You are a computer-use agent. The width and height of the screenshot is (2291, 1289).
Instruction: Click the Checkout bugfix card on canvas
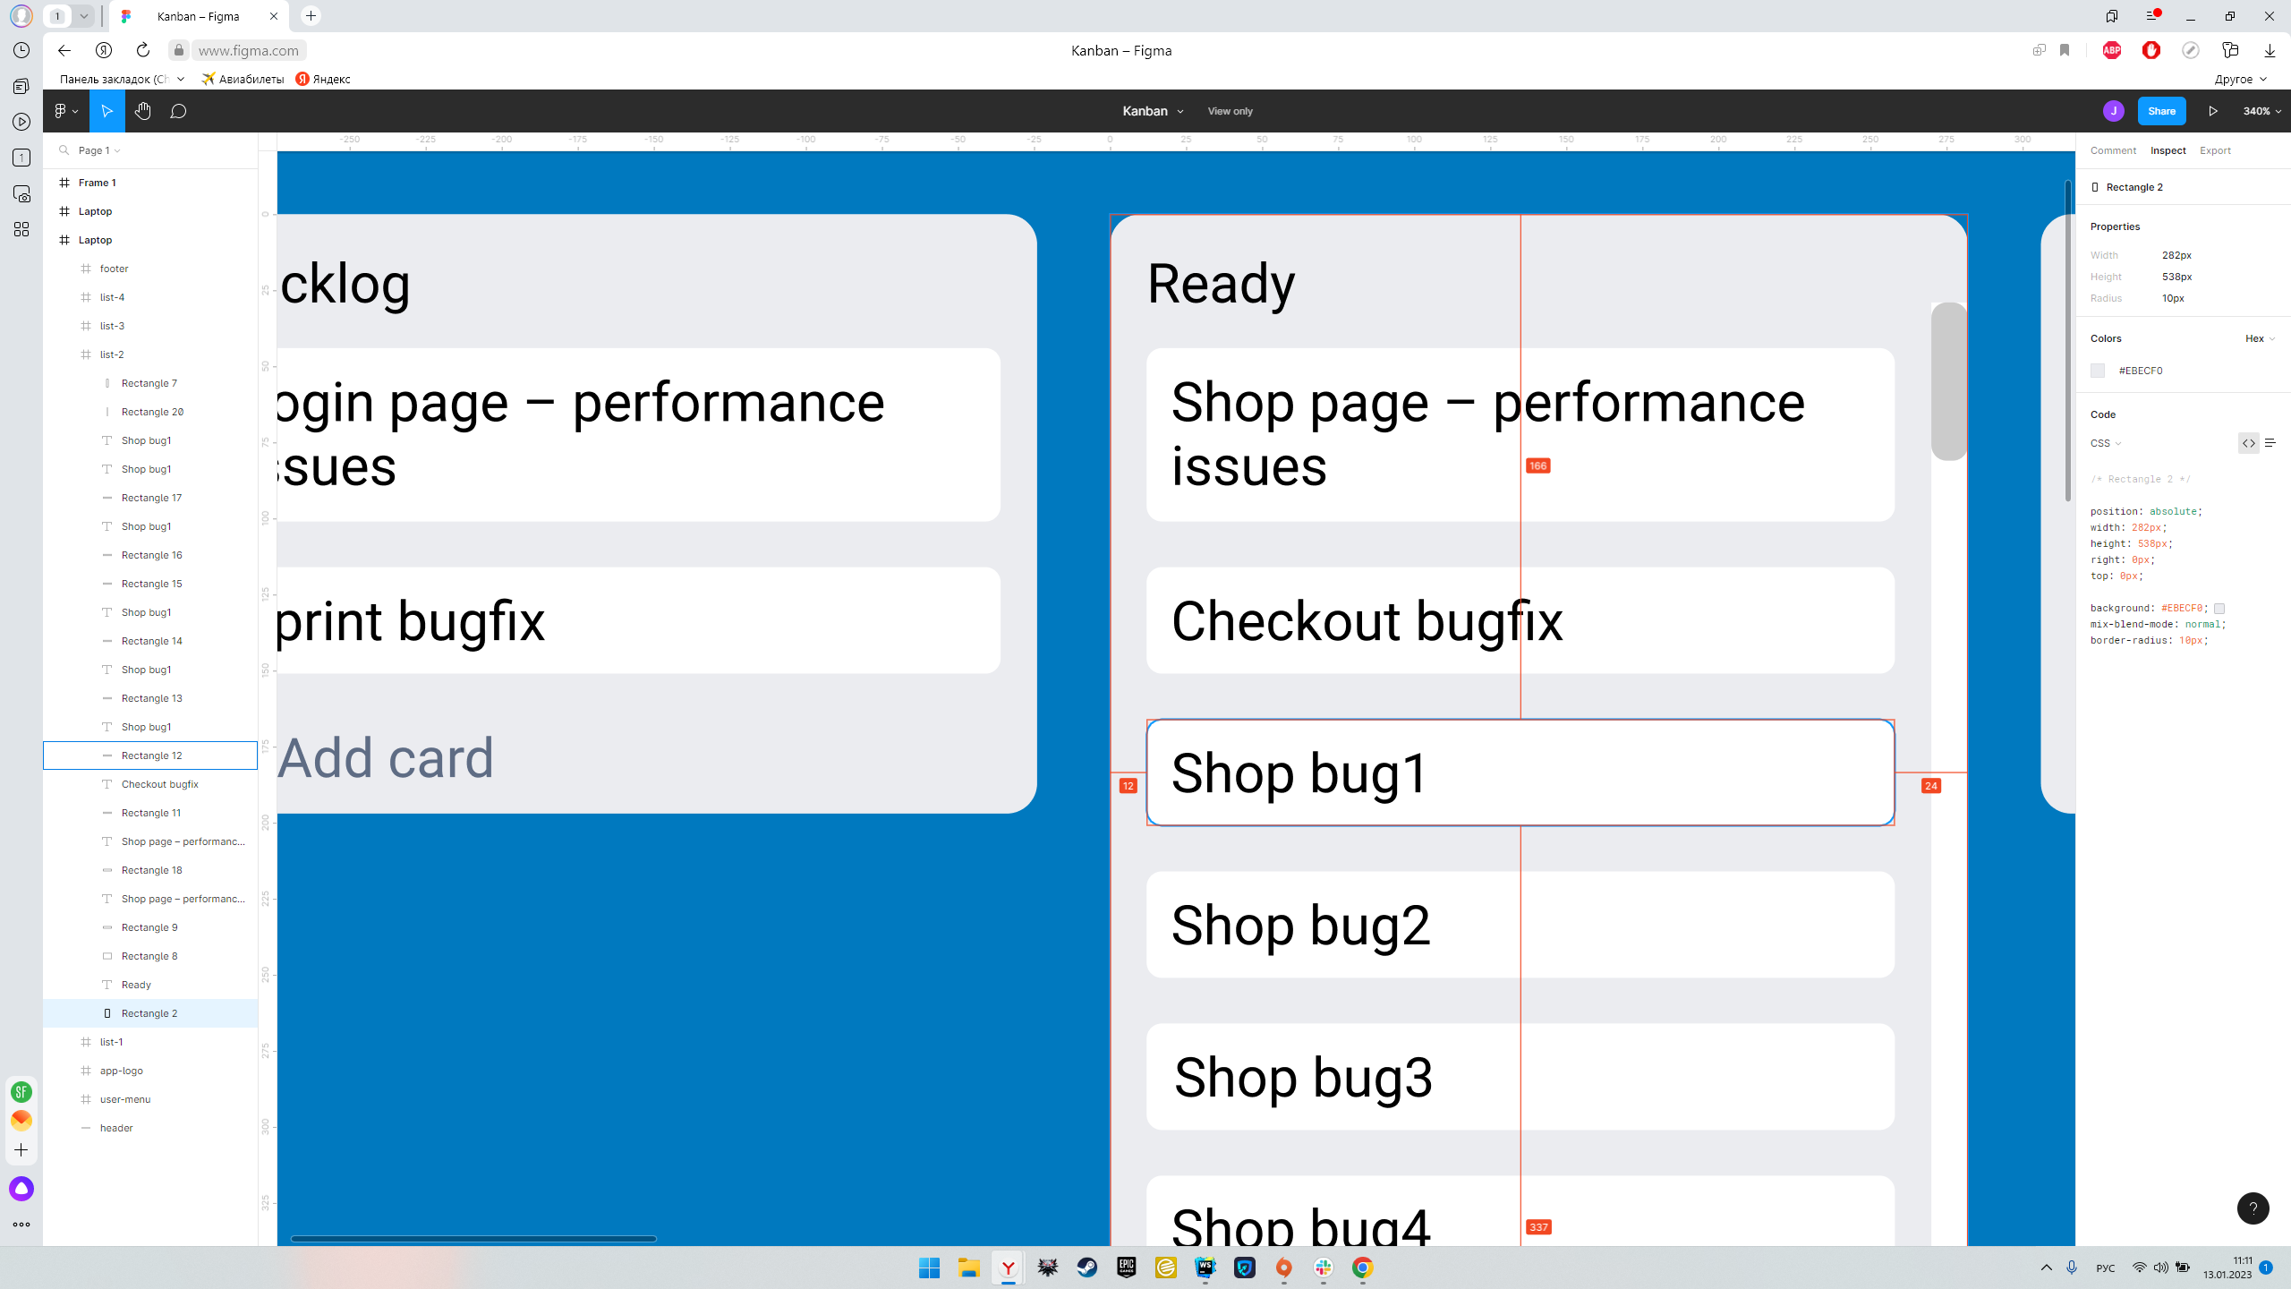[x=1520, y=620]
